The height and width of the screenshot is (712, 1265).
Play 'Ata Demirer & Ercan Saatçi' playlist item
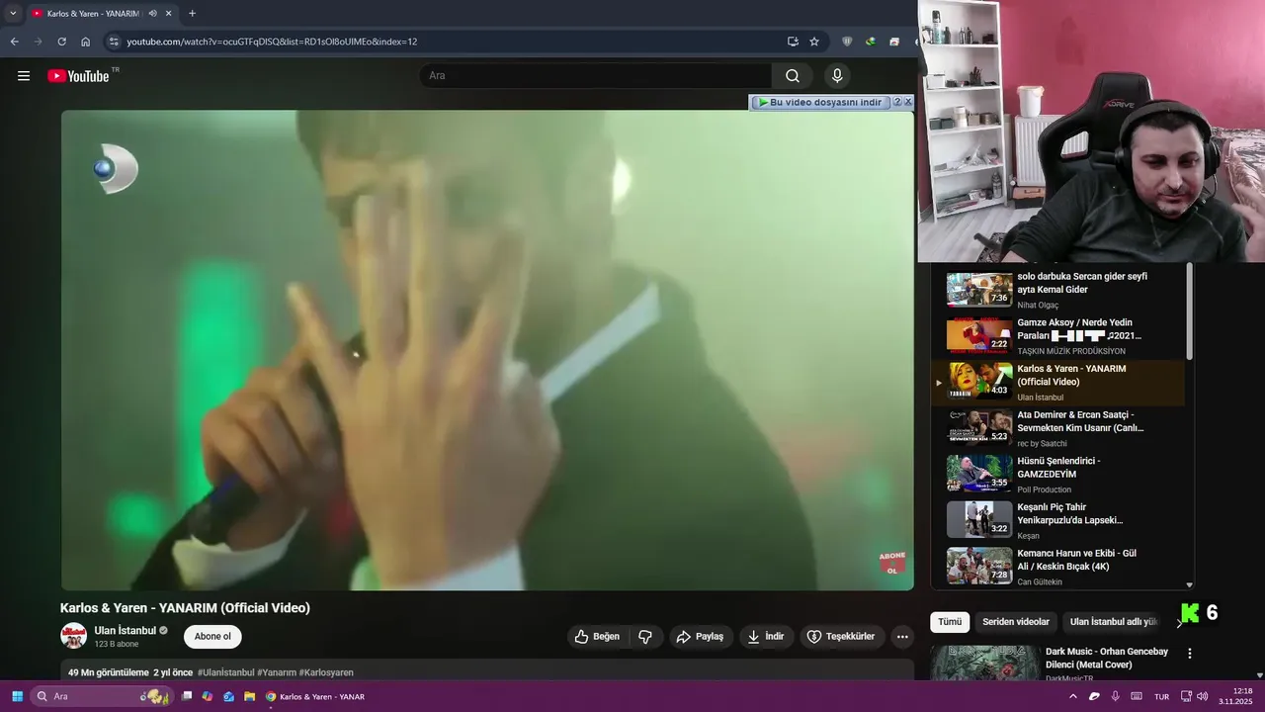click(x=1057, y=429)
